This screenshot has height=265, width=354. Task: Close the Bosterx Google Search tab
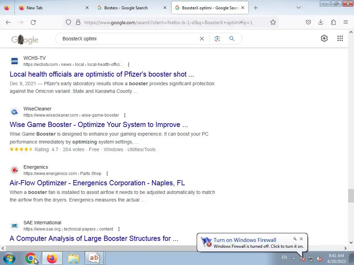coord(165,8)
